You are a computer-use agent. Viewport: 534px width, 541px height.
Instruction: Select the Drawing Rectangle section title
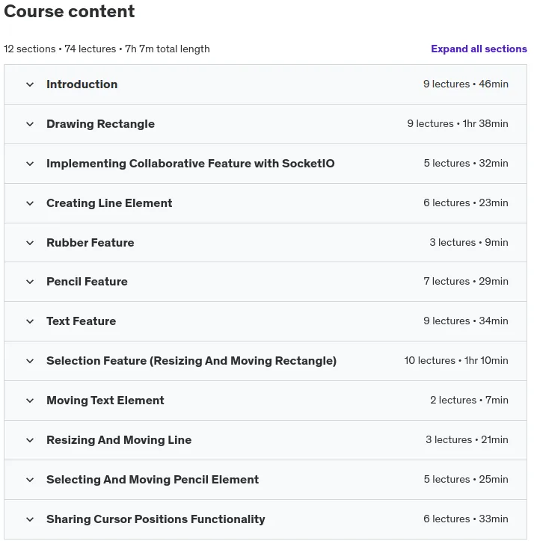(100, 124)
